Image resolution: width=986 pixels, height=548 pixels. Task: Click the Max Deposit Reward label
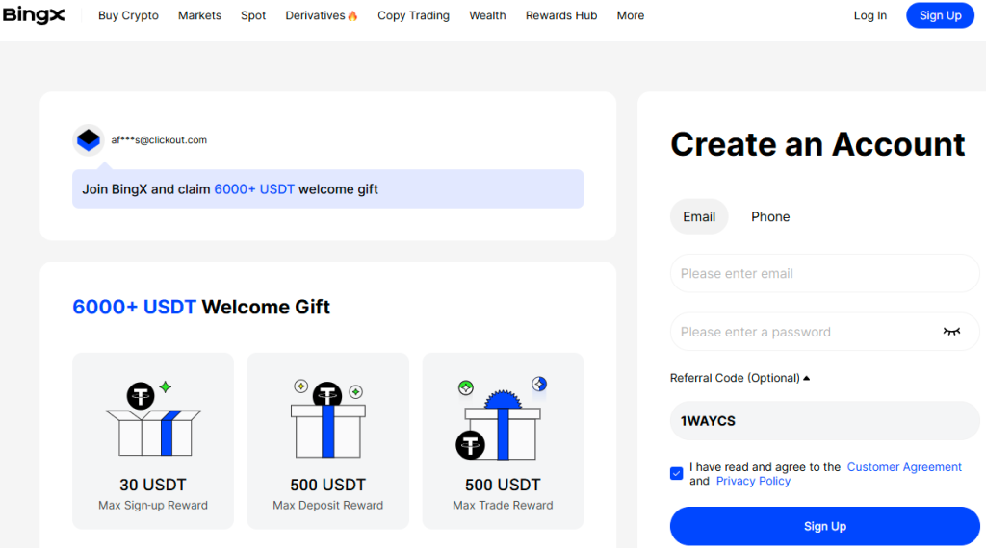pos(327,506)
